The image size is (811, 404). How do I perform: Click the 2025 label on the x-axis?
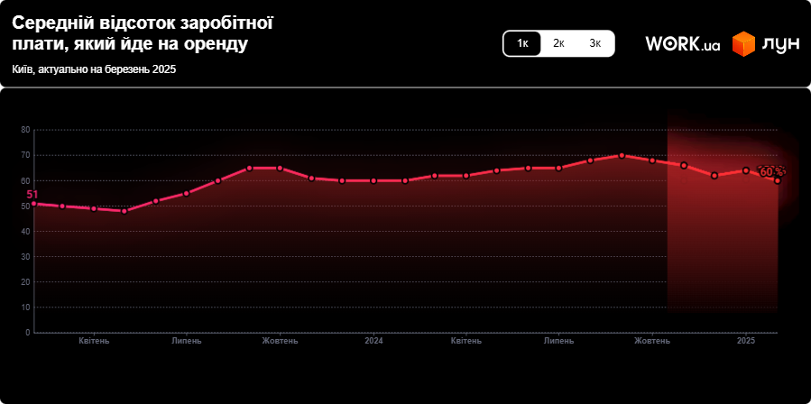[x=746, y=341]
